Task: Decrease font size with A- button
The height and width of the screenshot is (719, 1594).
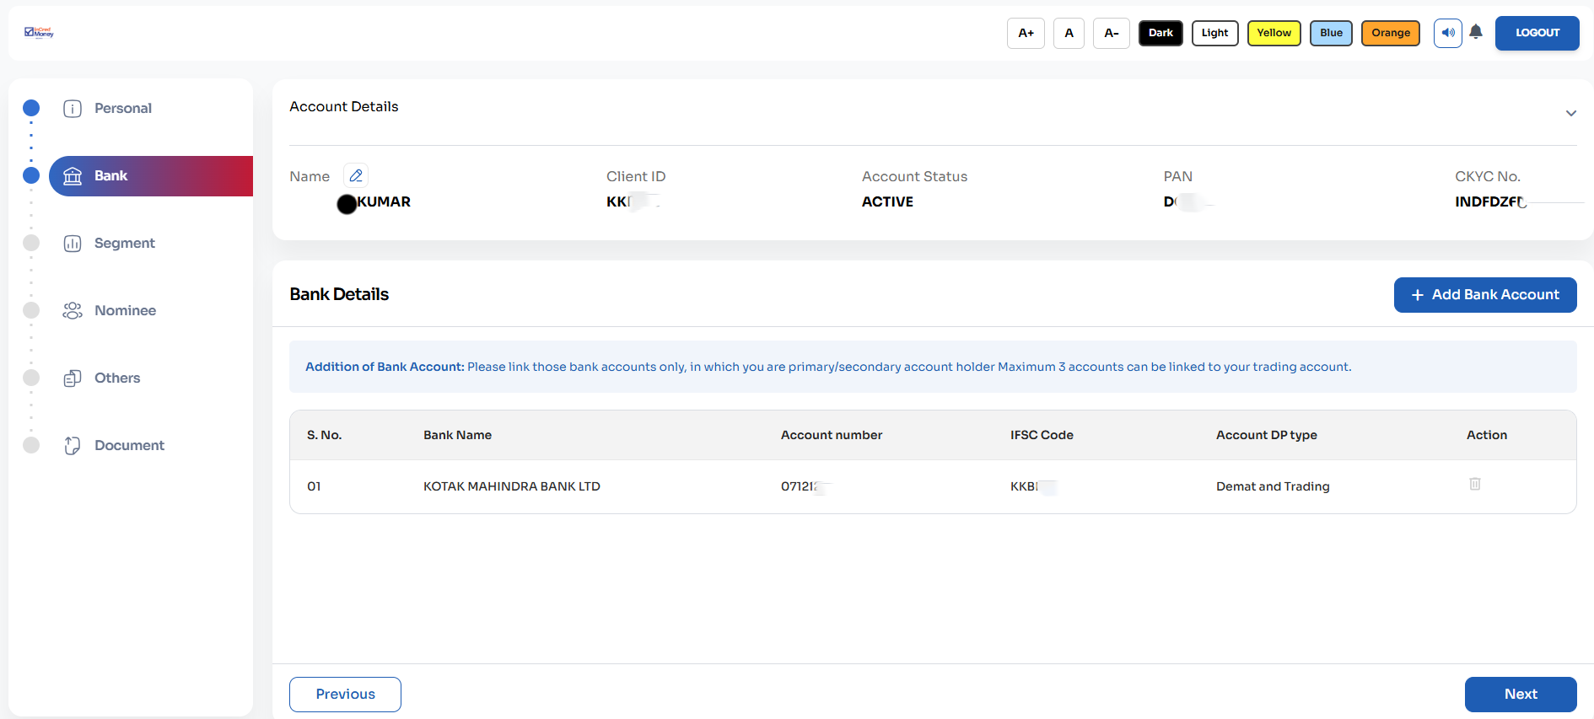Action: pos(1112,33)
